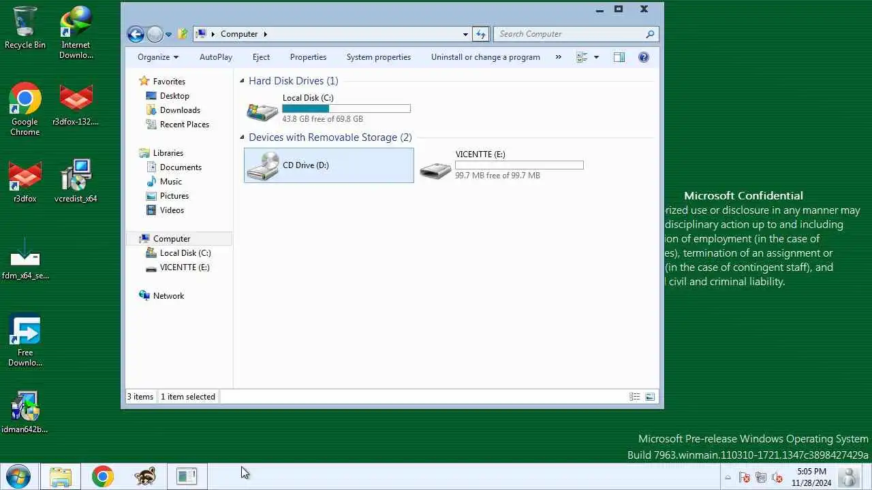Select vcredist_x64 desktop icon
The image size is (872, 490).
click(x=76, y=182)
